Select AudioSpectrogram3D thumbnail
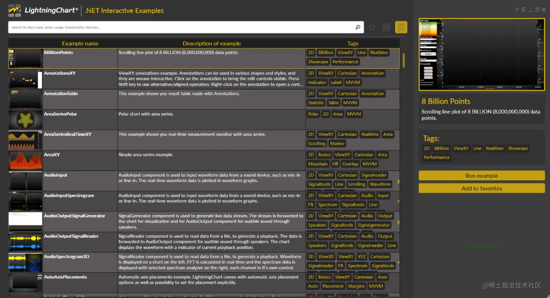This screenshot has height=298, width=550. 25,262
